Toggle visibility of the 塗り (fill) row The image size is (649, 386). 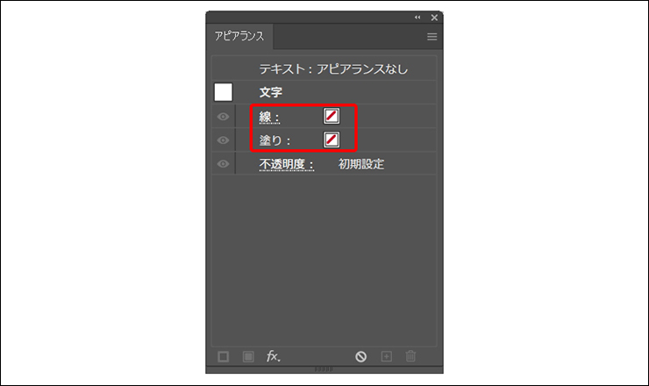[223, 140]
